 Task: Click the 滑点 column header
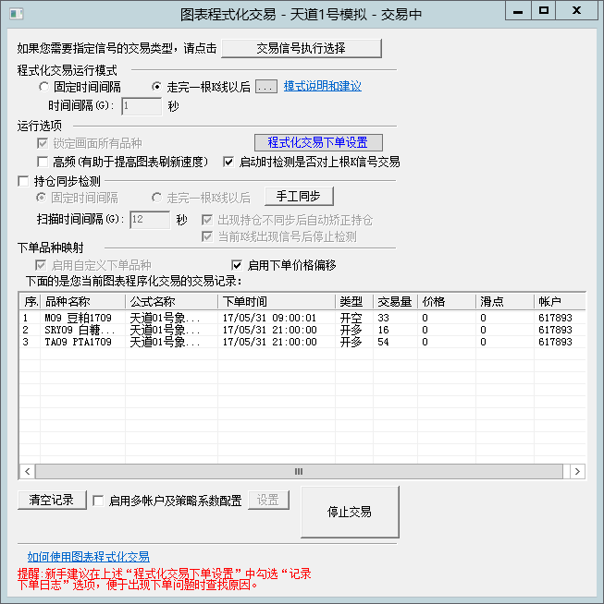coord(505,301)
